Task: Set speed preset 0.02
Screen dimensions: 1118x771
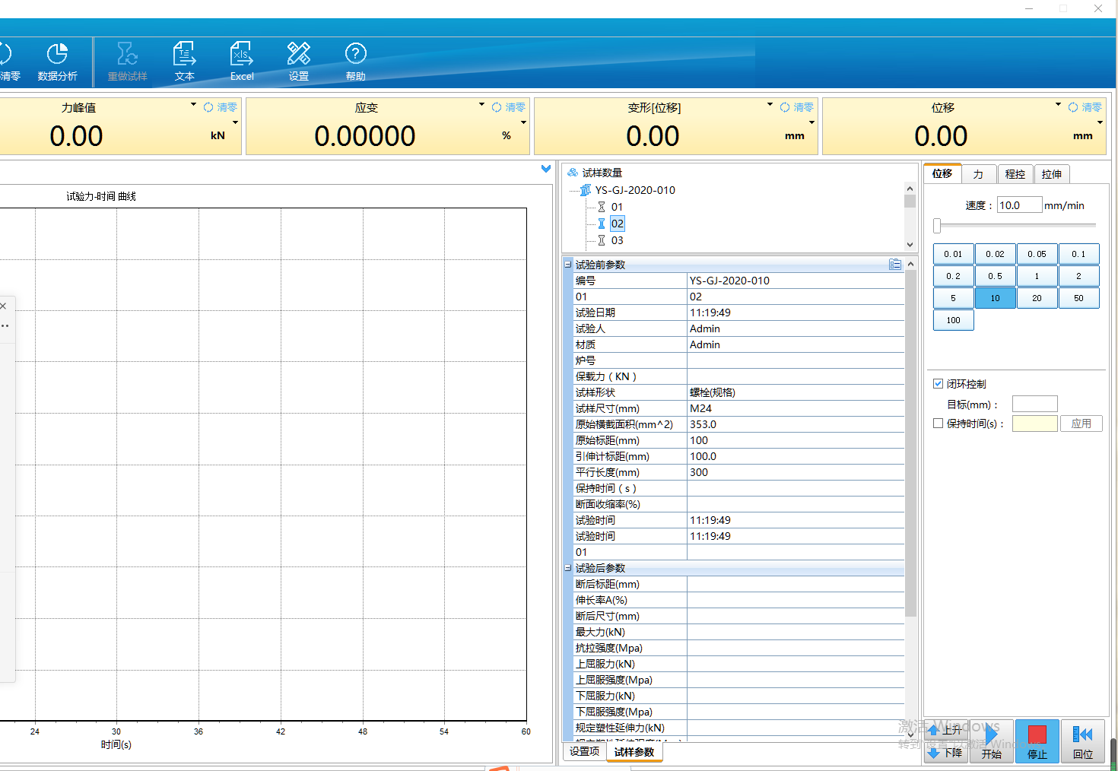Action: [995, 254]
